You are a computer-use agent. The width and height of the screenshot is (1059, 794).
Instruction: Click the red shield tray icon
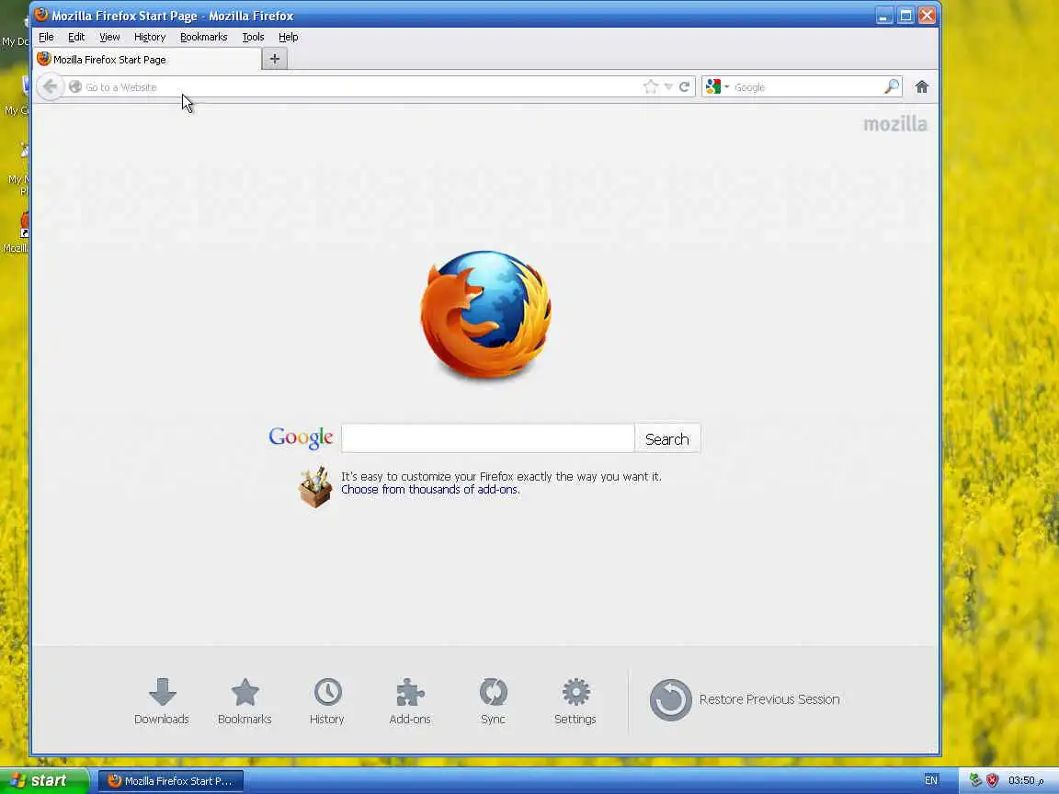992,780
